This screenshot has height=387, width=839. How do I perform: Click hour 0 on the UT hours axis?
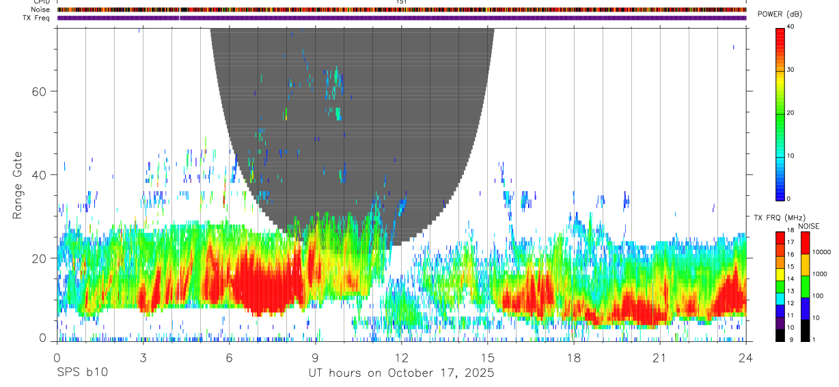tap(57, 358)
